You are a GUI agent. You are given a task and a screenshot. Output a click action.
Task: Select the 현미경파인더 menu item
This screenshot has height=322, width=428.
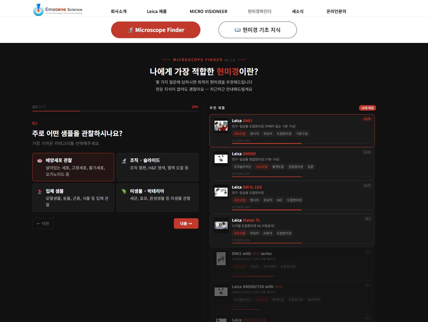[x=260, y=11]
